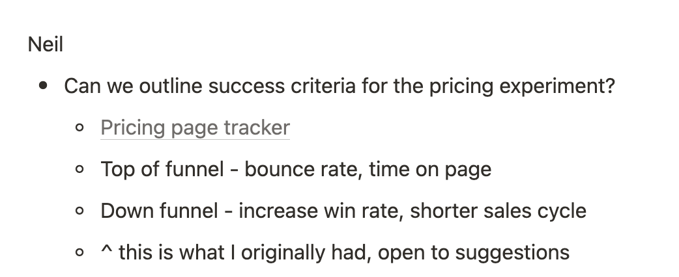Click the words 'pricing' in the first bullet

coord(461,86)
